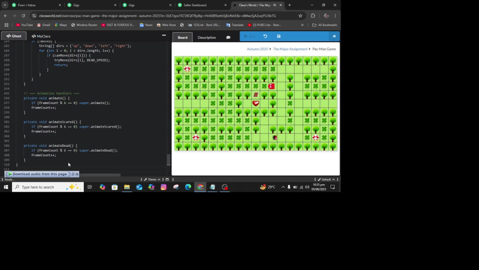Click the Download audio from this page button
Screen dimensions: 479x270
pos(37,174)
